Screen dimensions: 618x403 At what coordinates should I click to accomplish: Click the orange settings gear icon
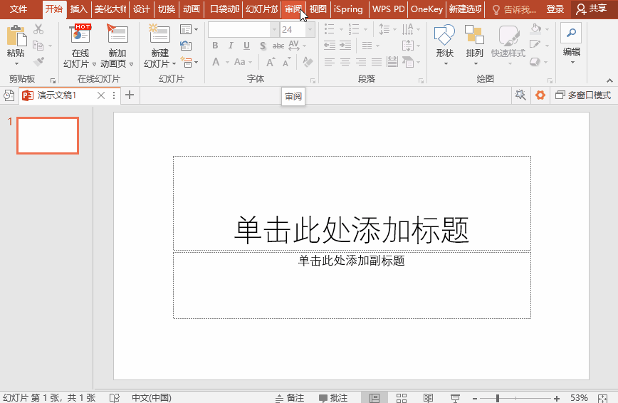540,95
